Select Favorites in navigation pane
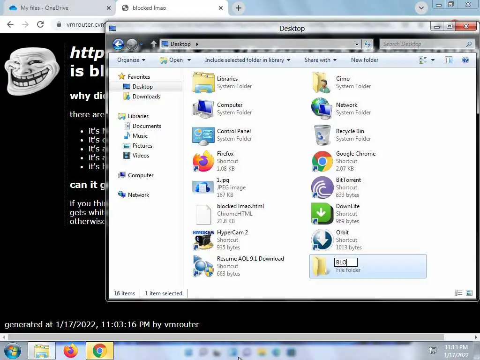 pos(135,76)
